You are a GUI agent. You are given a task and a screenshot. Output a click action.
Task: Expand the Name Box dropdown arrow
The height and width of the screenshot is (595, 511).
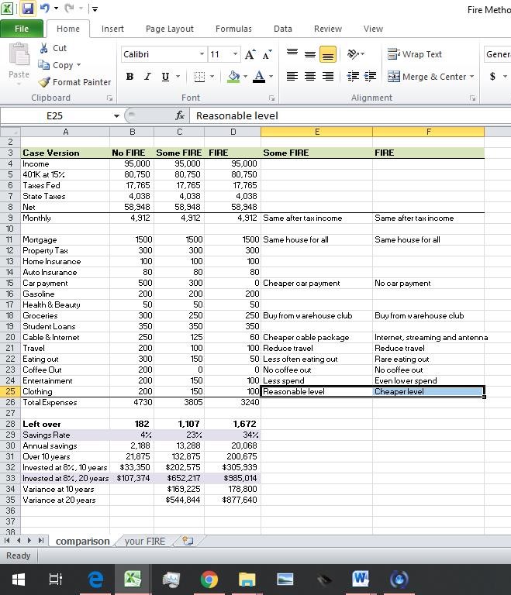tap(117, 116)
